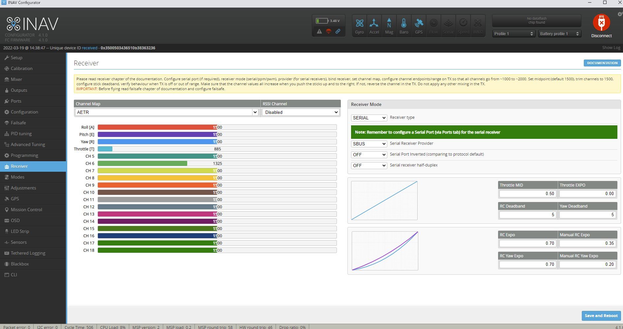
Task: Open the Modes tab
Action: 33,177
